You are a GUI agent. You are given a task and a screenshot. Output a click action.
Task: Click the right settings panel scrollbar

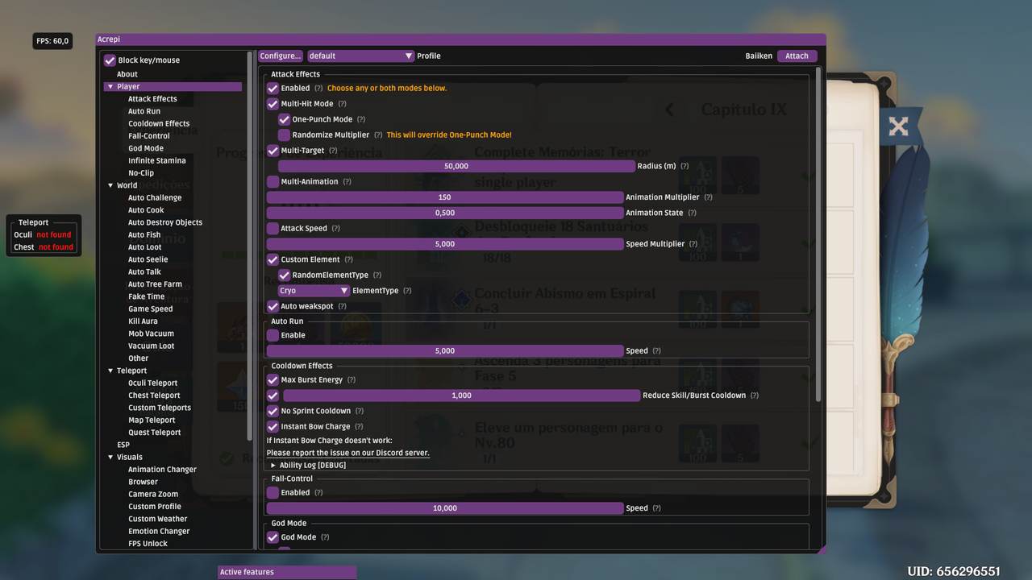point(819,234)
